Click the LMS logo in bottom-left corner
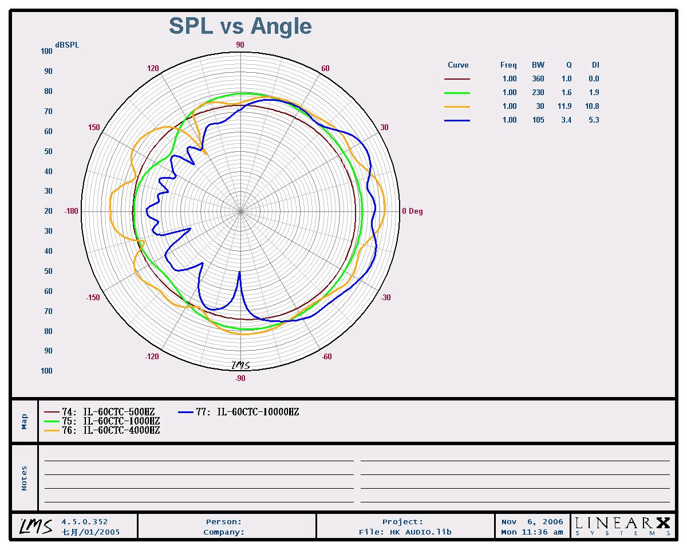 click(36, 526)
